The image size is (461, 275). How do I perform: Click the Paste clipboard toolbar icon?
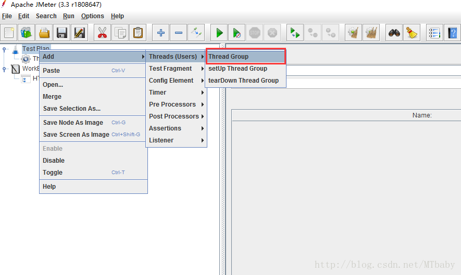(138, 33)
